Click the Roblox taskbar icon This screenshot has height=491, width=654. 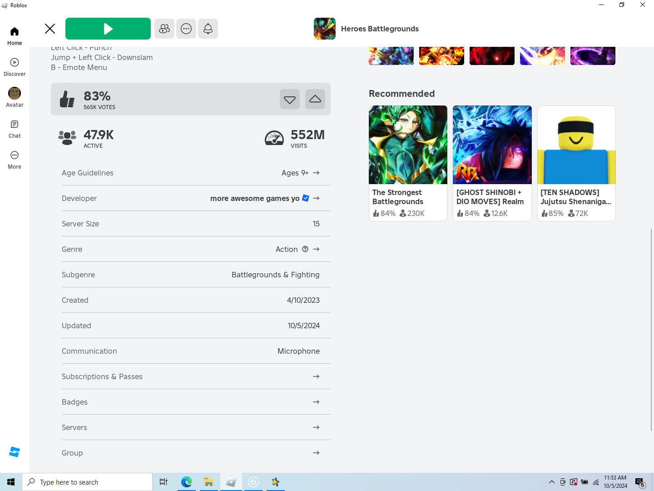231,482
